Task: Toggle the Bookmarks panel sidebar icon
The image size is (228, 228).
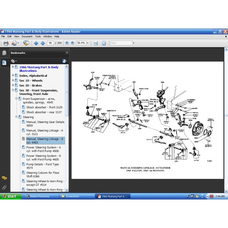Action: tap(4, 63)
